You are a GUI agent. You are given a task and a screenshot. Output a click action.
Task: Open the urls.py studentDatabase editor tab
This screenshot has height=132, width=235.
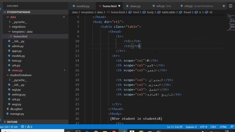tap(197, 6)
